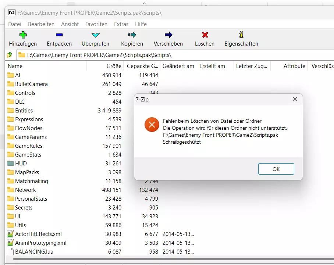Click the 7z application icon in title bar
334x265 pixels.
pos(11,12)
